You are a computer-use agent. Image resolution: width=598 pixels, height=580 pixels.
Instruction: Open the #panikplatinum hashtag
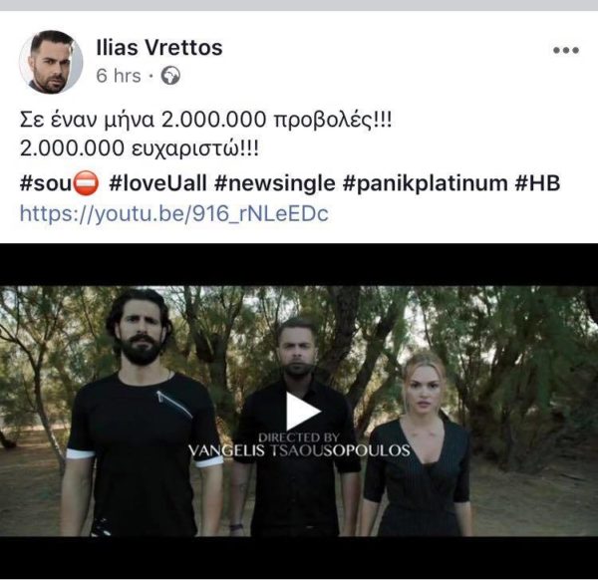426,183
